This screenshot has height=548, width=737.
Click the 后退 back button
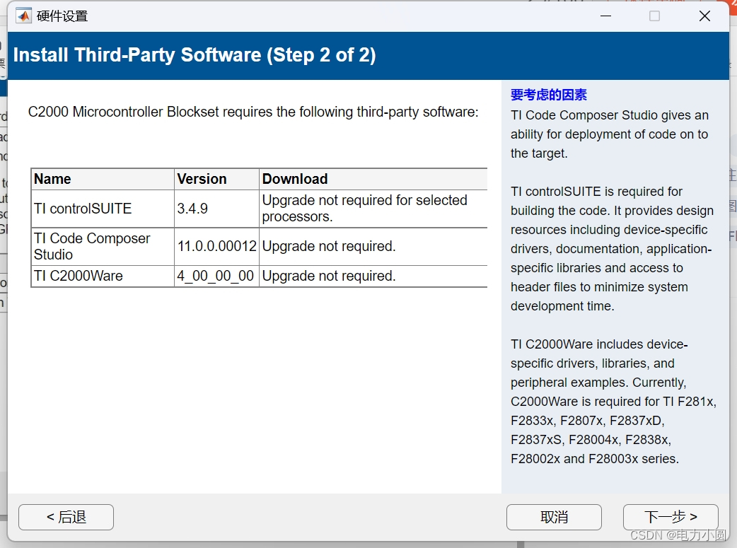pyautogui.click(x=66, y=517)
